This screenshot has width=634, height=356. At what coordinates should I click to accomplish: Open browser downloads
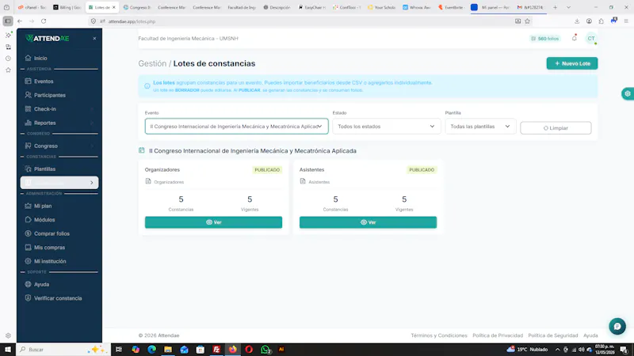577,21
